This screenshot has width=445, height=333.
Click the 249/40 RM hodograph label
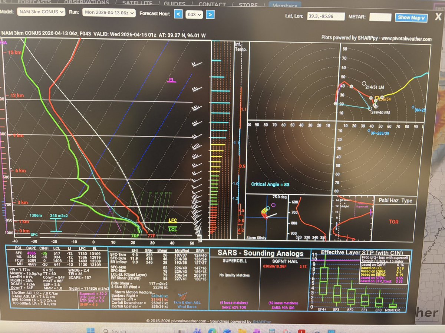click(x=381, y=112)
